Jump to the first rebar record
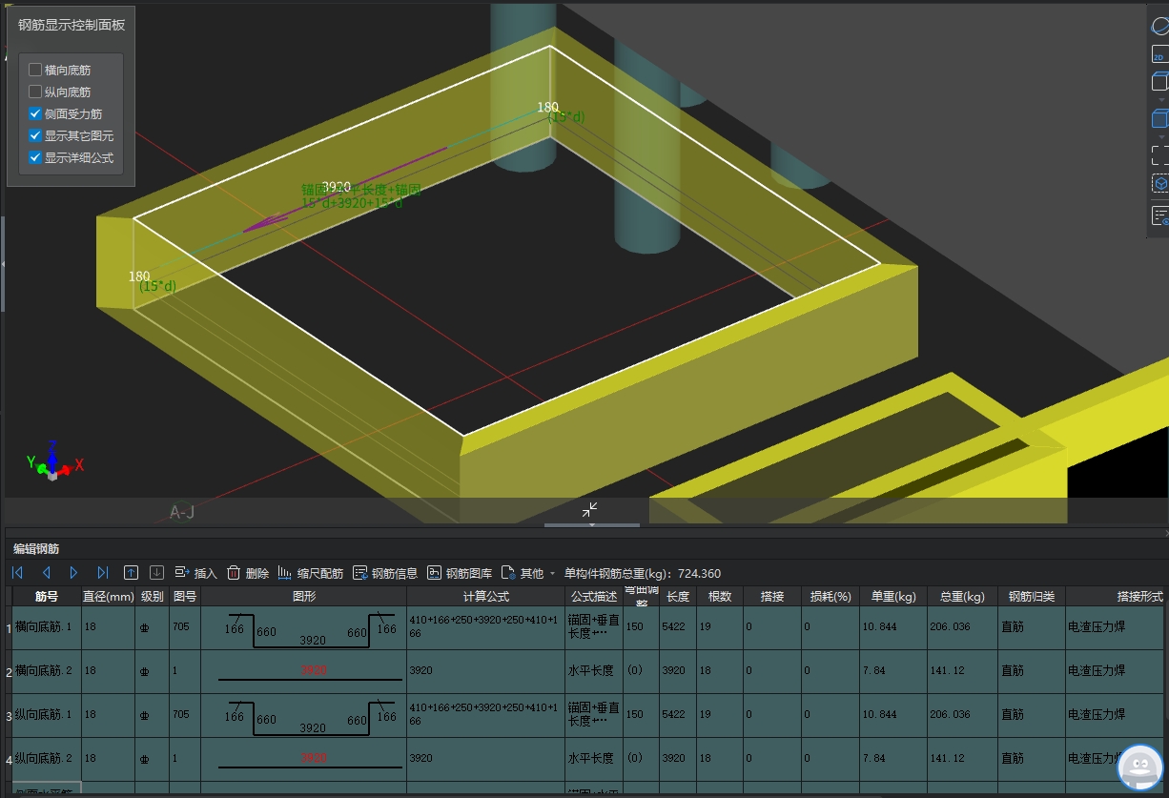Image resolution: width=1169 pixels, height=798 pixels. 17,573
